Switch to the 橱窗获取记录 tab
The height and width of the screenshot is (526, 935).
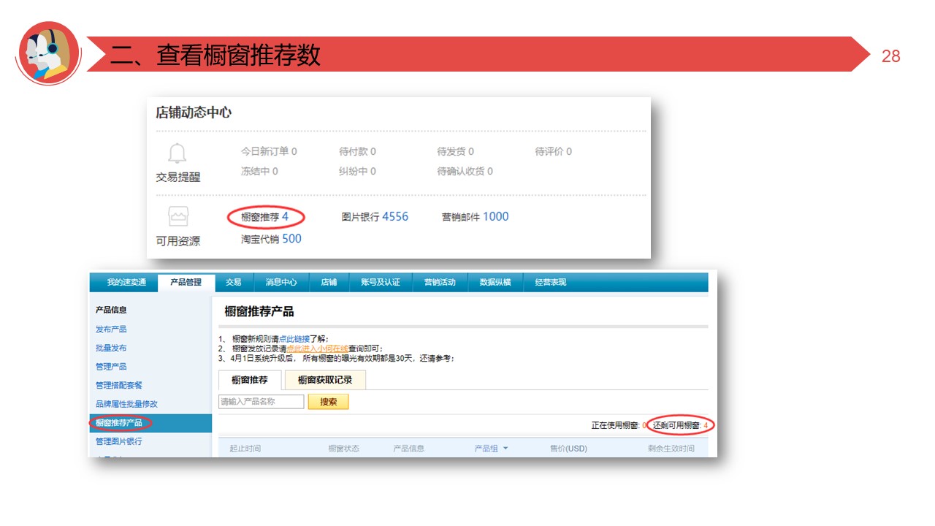click(325, 380)
